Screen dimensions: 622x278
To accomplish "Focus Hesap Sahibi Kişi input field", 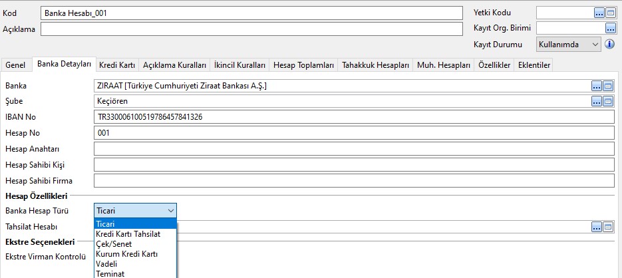I will click(x=354, y=164).
